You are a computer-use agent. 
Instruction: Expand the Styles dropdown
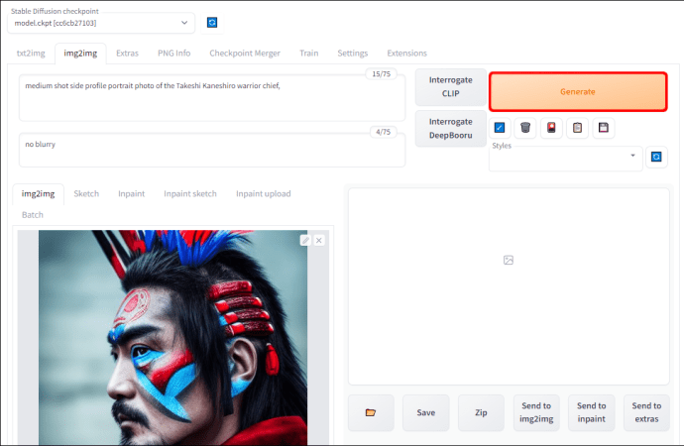coord(565,159)
